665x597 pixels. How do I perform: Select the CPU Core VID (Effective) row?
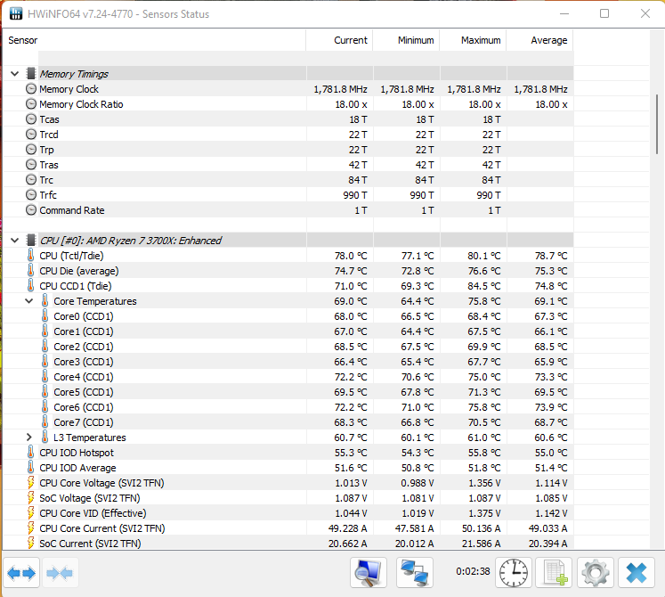288,513
